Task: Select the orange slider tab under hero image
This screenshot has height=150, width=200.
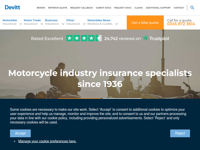Action: pyautogui.click(x=79, y=98)
